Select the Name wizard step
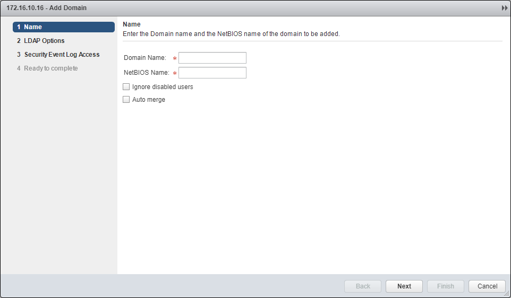The image size is (511, 298). point(63,27)
